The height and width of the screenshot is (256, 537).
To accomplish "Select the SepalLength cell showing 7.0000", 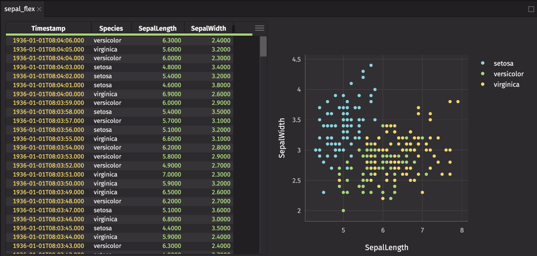I will pos(172,174).
